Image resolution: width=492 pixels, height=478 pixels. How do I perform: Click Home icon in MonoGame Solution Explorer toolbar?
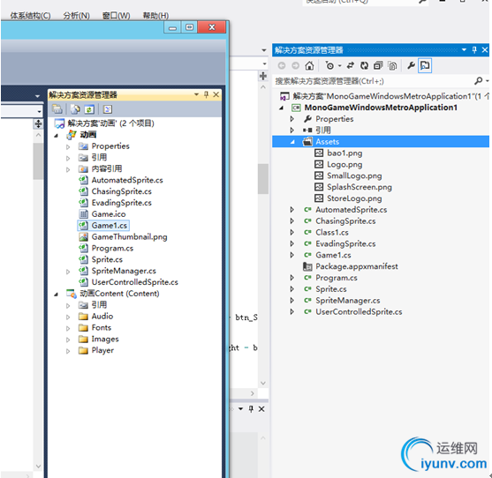pyautogui.click(x=309, y=66)
